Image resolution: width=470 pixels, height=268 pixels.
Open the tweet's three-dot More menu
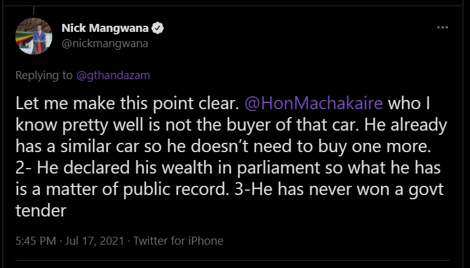pyautogui.click(x=442, y=28)
